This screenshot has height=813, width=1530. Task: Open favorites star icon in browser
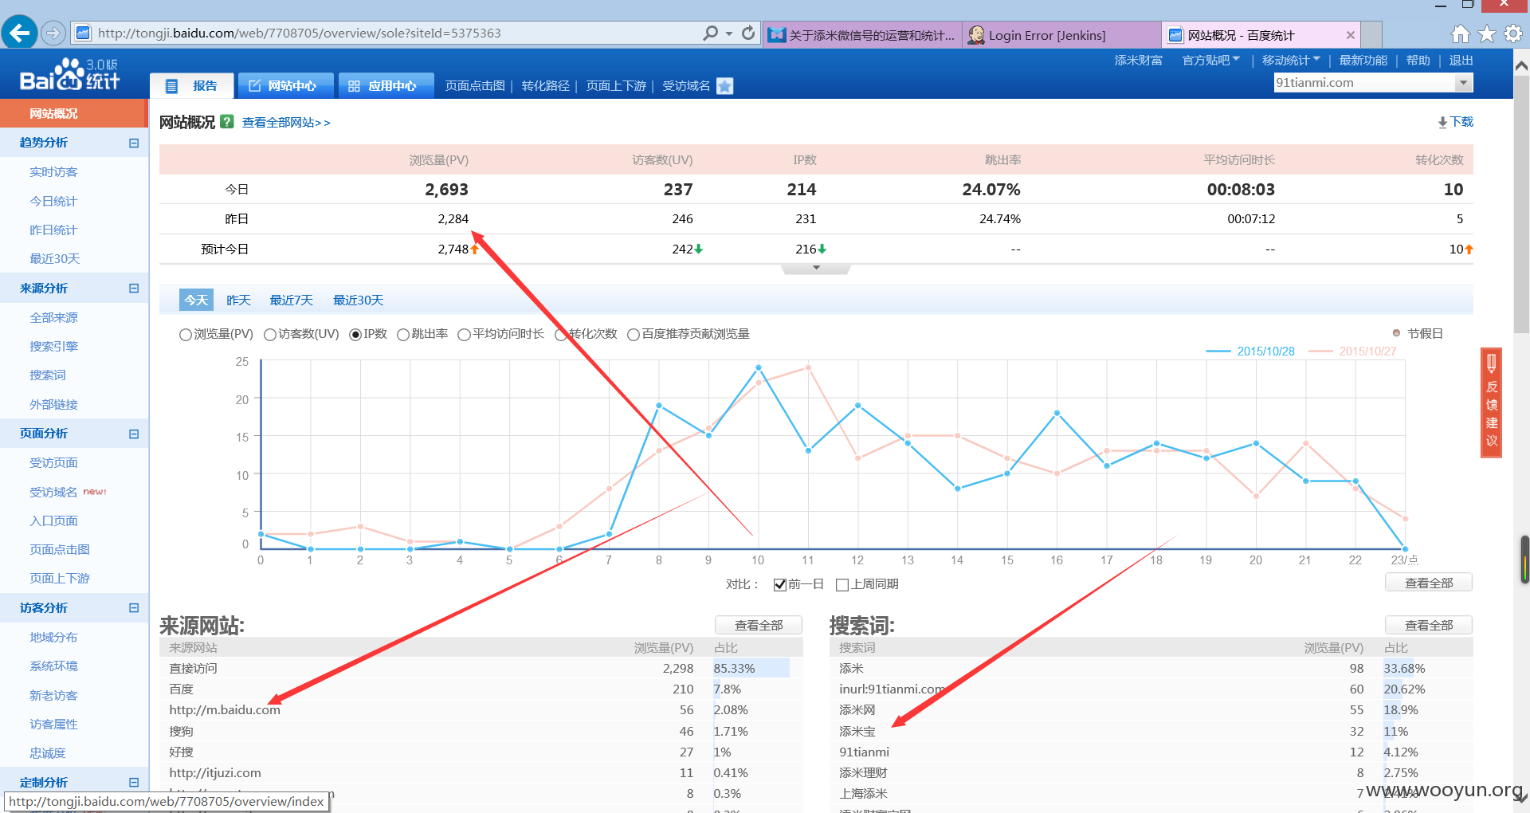[x=1487, y=33]
